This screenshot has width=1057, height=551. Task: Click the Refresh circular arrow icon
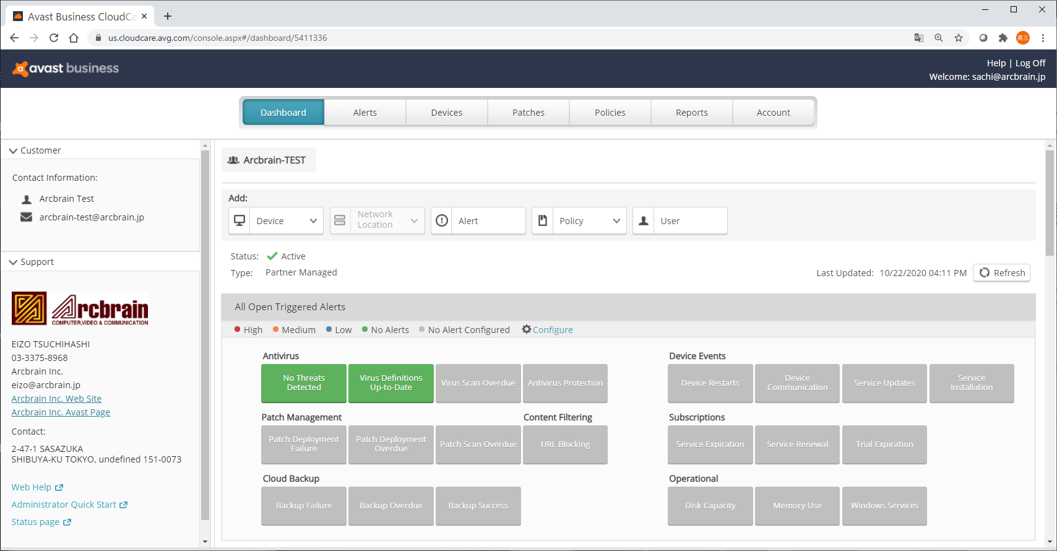coord(985,272)
